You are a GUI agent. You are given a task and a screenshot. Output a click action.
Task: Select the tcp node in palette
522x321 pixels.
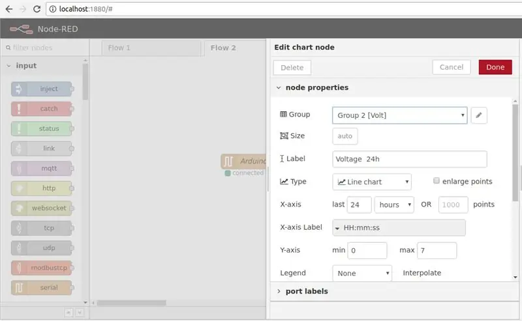tap(42, 229)
